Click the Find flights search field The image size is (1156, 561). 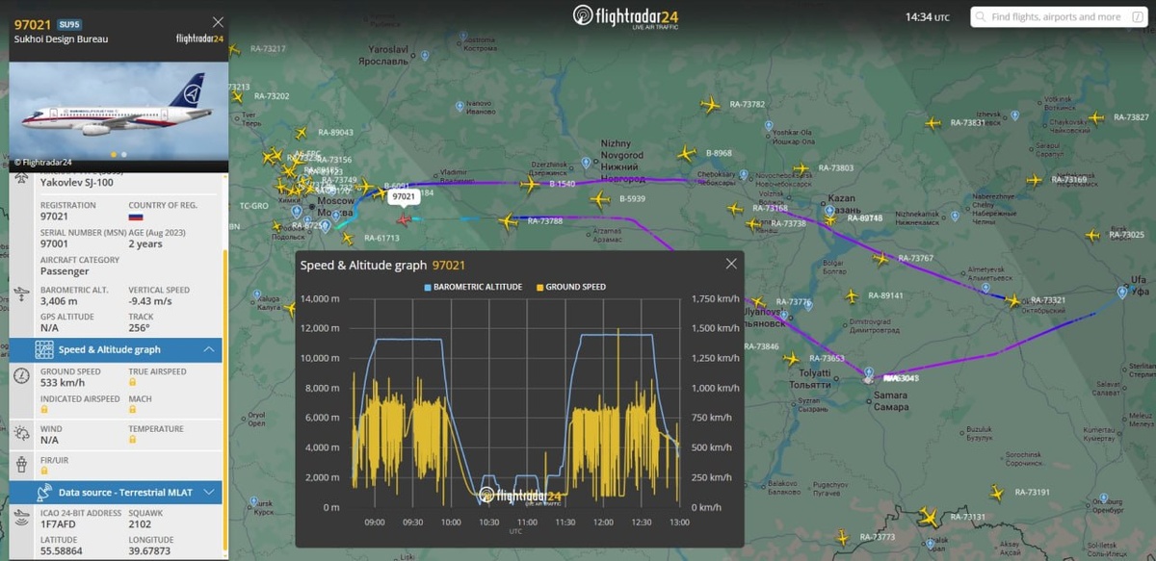click(x=1057, y=16)
